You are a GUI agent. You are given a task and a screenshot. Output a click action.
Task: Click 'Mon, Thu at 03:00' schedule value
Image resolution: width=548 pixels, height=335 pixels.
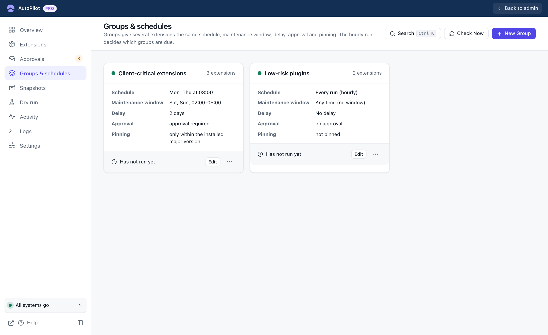(191, 92)
